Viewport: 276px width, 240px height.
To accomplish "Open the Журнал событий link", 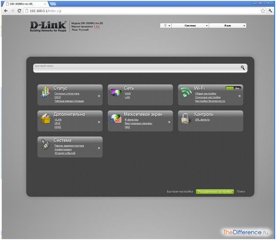I will pyautogui.click(x=65, y=153).
